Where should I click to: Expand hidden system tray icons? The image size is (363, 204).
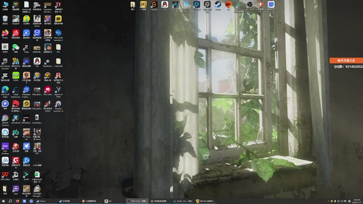point(328,201)
